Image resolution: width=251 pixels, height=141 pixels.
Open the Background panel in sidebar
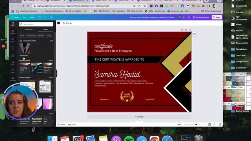point(13,78)
